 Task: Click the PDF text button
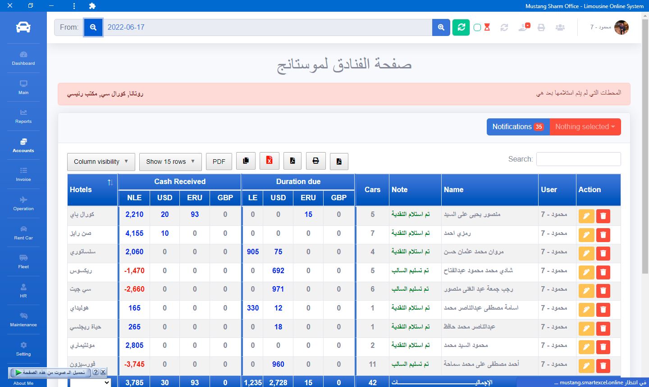219,162
